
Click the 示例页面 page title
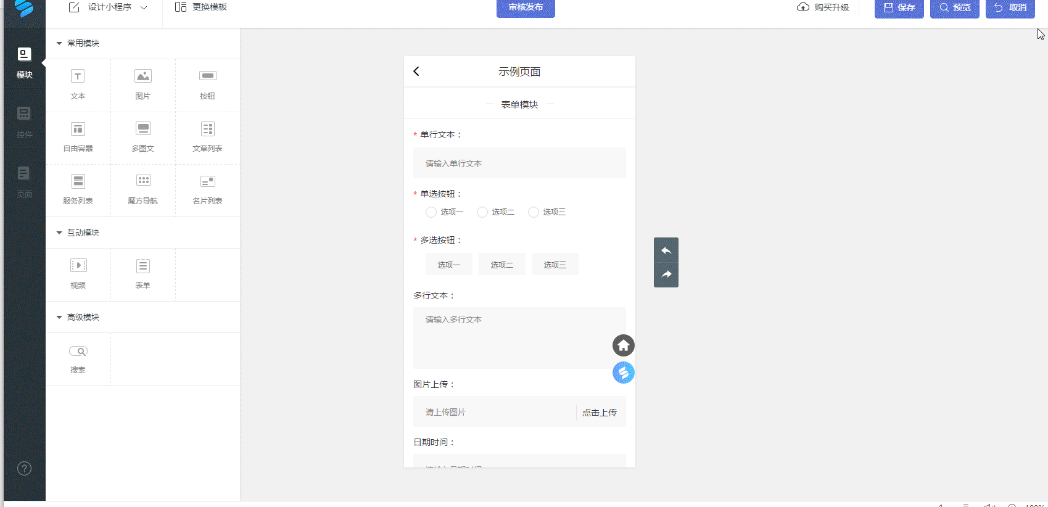click(519, 72)
